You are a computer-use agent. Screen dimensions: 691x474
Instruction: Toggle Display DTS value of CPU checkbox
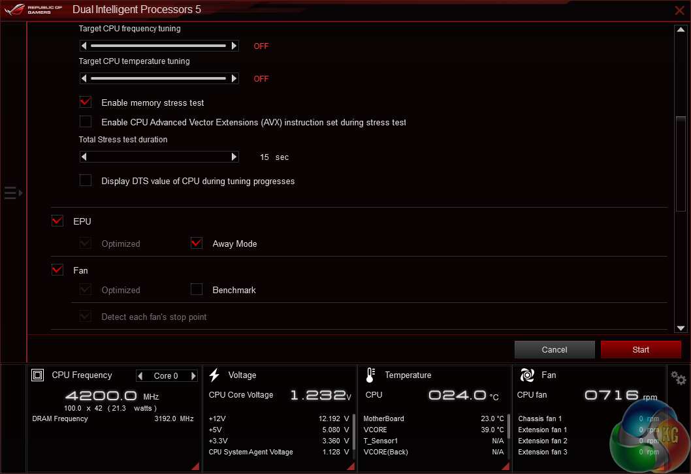(x=86, y=181)
